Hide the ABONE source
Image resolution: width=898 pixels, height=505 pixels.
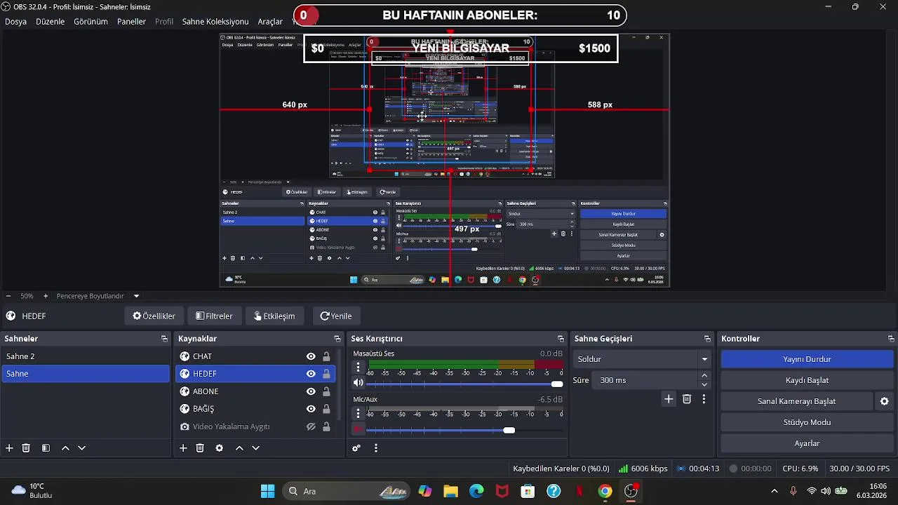point(311,391)
